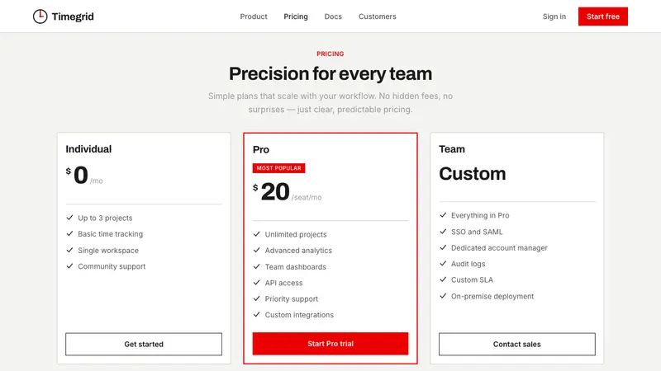This screenshot has width=661, height=371.
Task: Click the checkmark next to API access
Action: 256,282
